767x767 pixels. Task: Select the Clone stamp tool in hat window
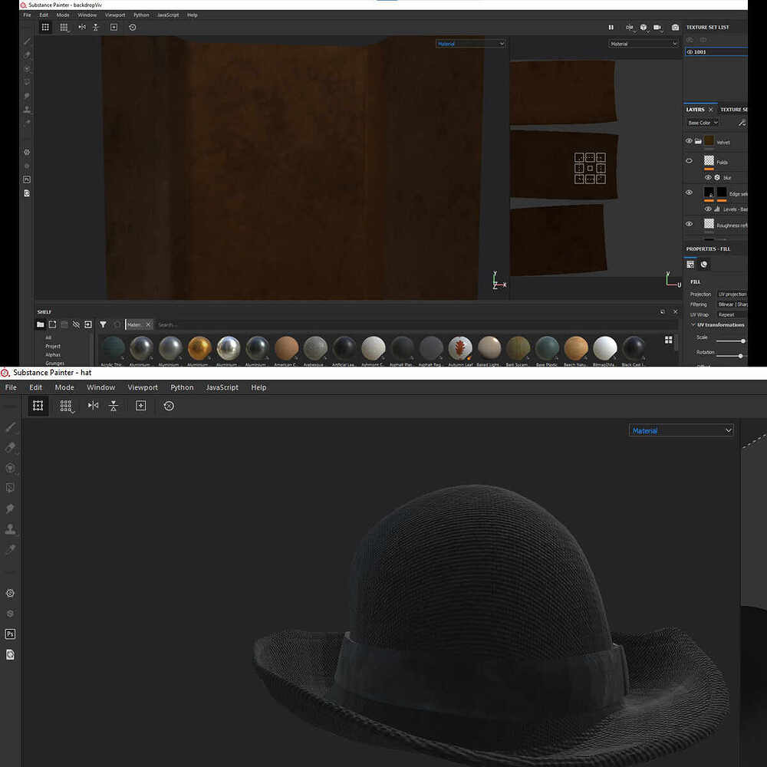[x=10, y=528]
